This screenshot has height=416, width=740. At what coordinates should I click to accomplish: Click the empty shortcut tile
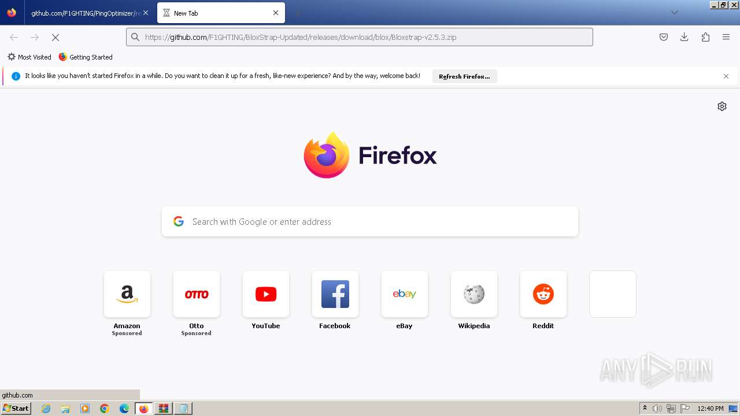click(x=613, y=294)
